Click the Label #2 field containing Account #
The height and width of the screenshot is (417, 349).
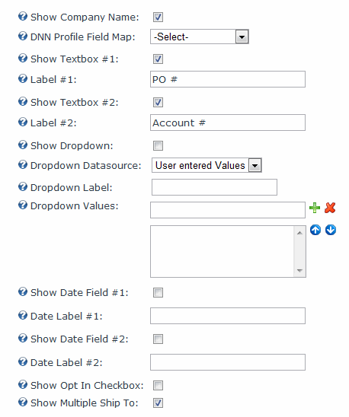pos(228,123)
